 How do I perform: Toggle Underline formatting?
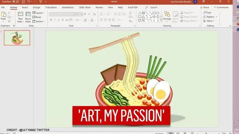point(59,20)
